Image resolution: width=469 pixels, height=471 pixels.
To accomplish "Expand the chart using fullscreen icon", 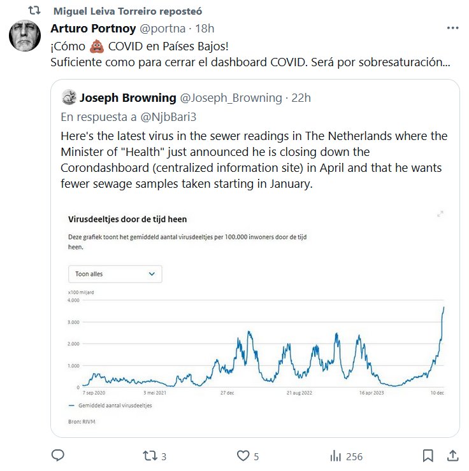I will 440,214.
